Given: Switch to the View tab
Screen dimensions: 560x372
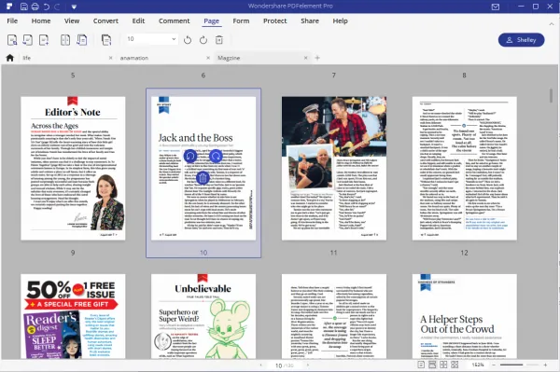Looking at the screenshot, I should tap(72, 21).
